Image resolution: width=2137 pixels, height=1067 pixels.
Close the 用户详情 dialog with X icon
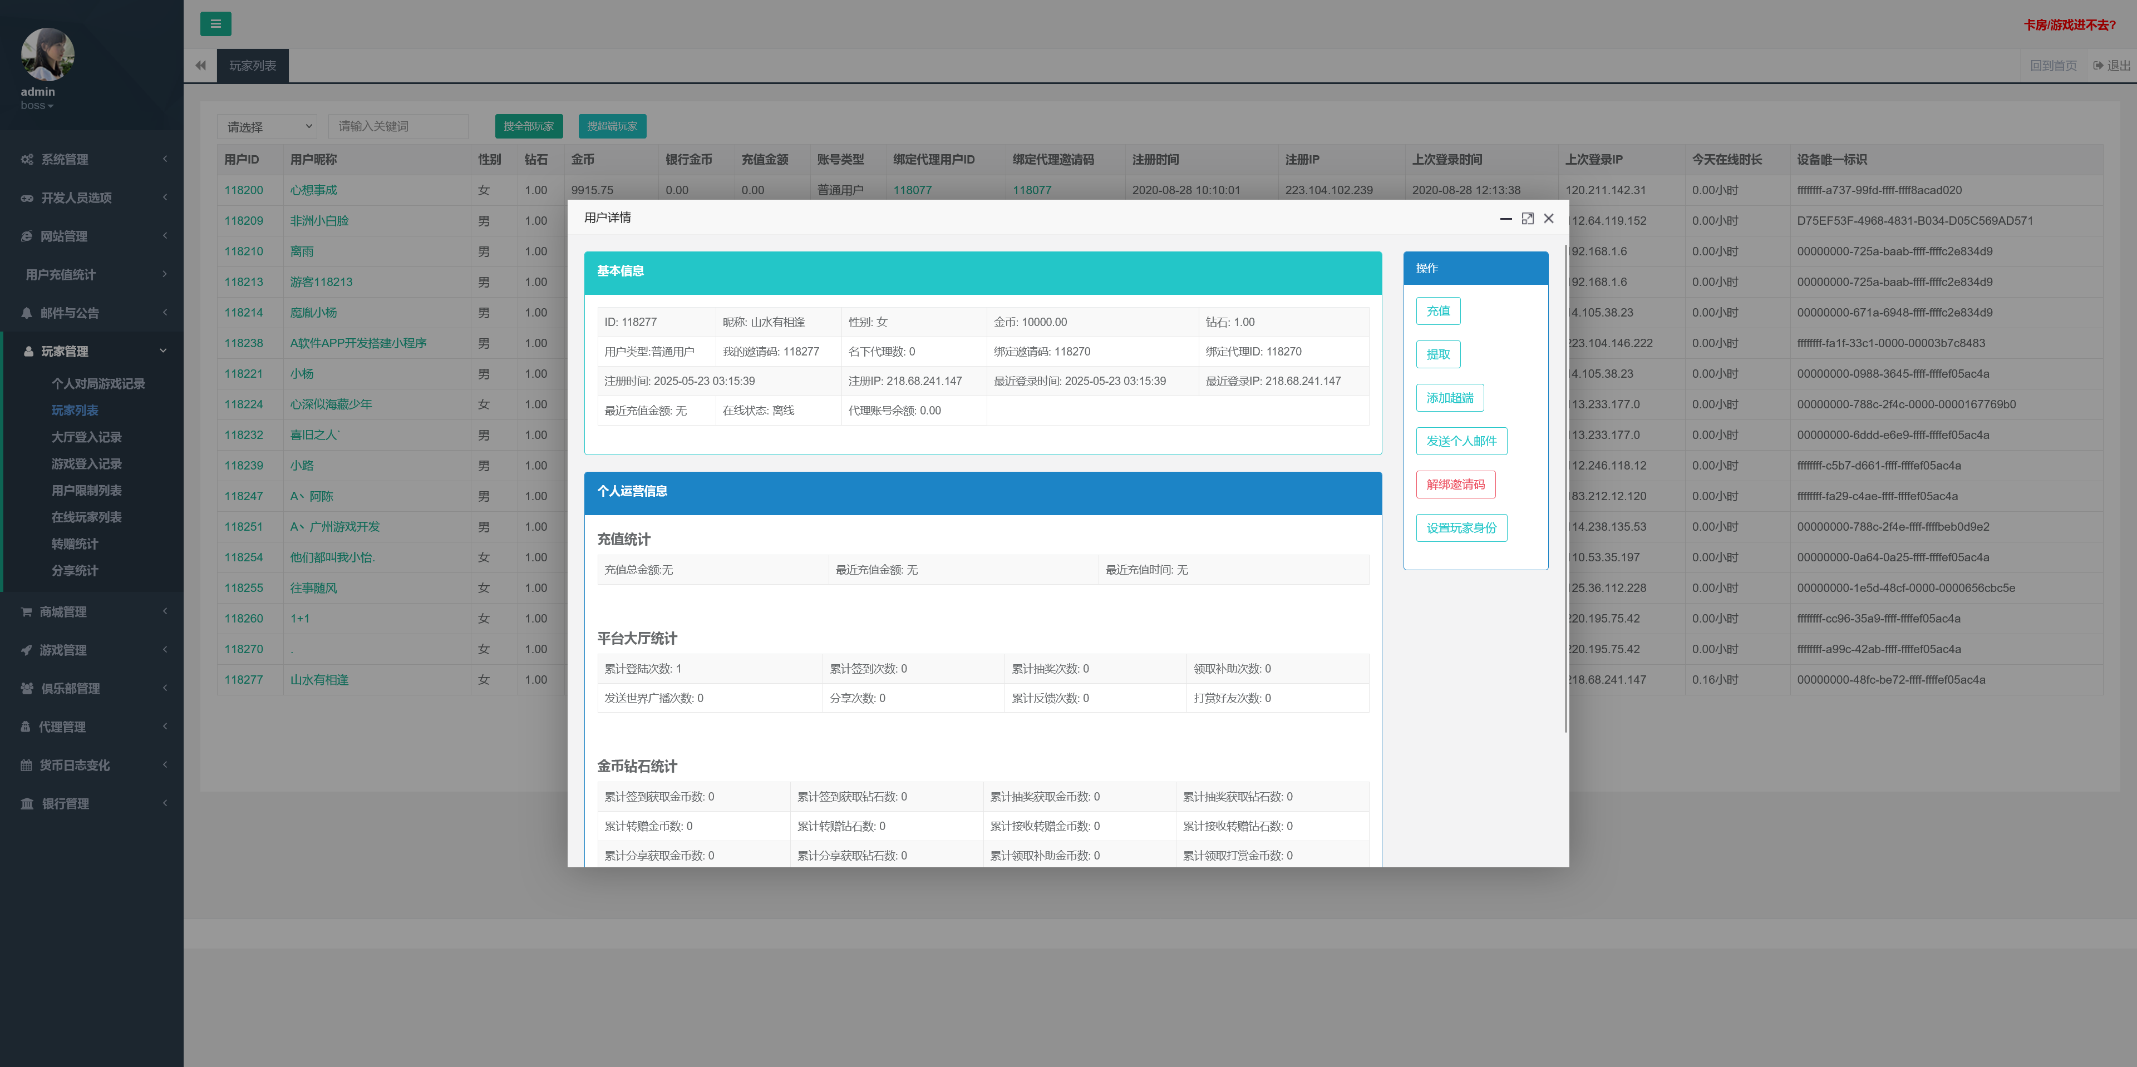pos(1548,218)
